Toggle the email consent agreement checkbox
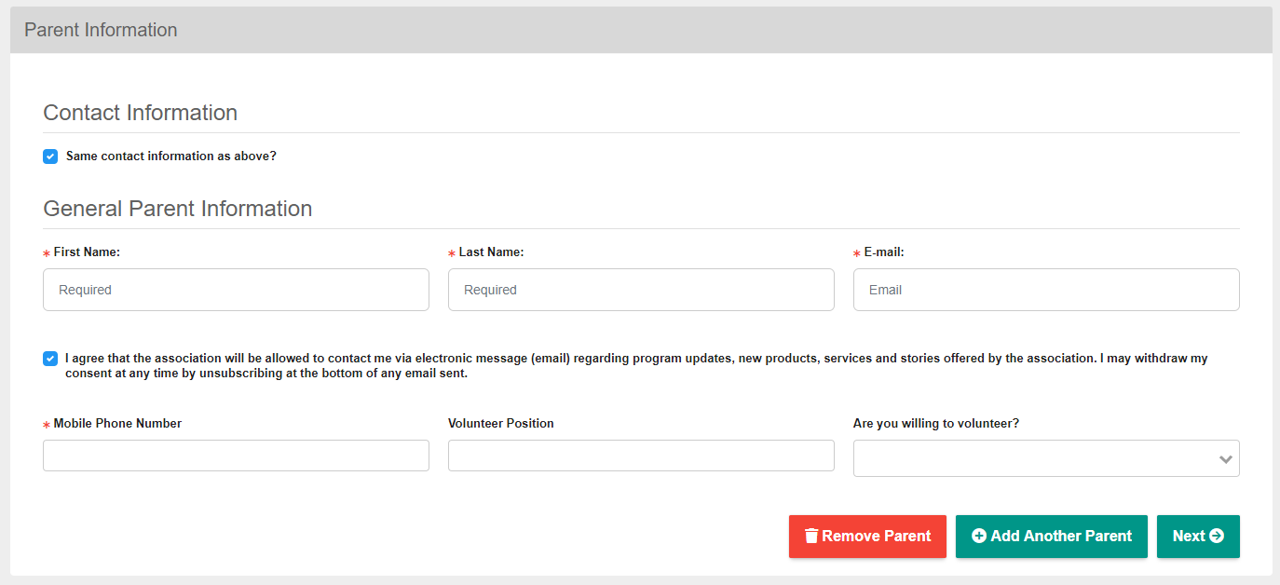The height and width of the screenshot is (585, 1280). [x=50, y=359]
